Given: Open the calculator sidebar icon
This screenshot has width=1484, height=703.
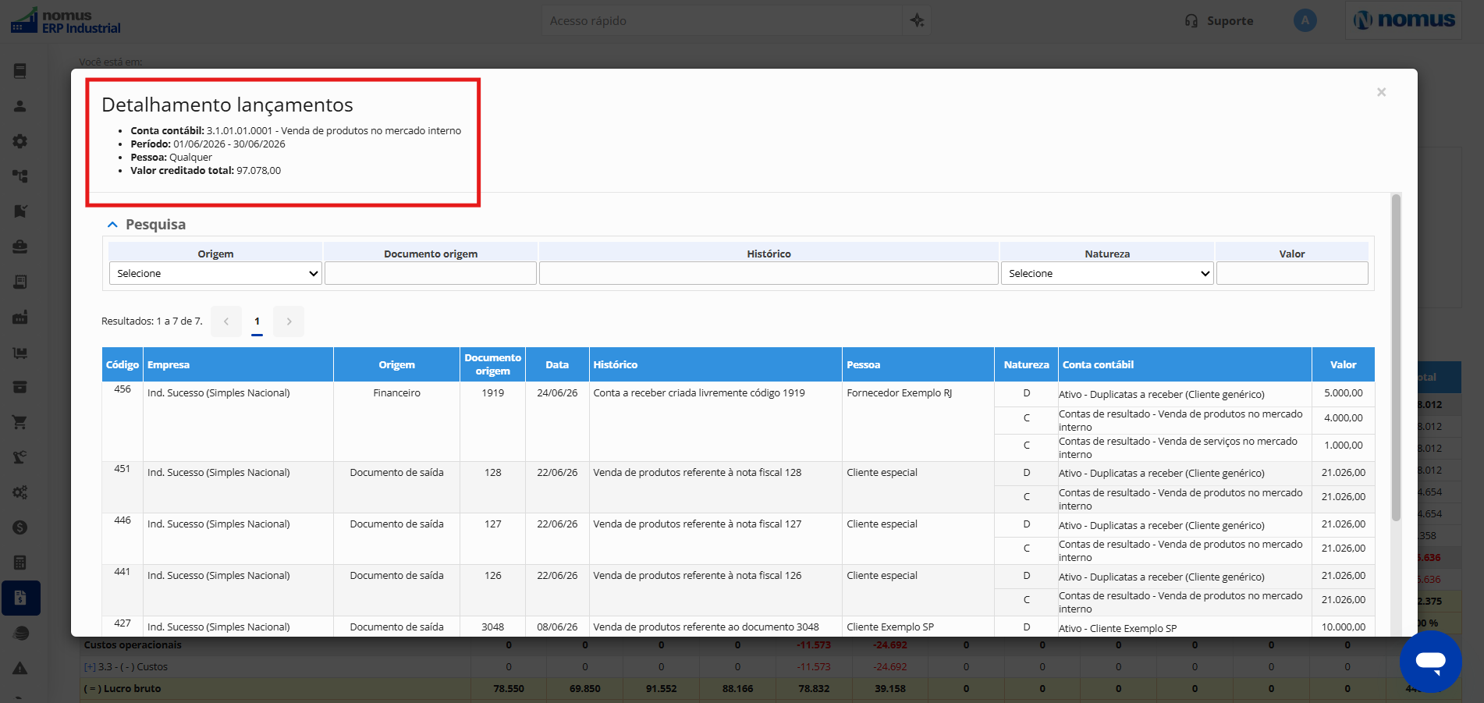Looking at the screenshot, I should [x=20, y=563].
